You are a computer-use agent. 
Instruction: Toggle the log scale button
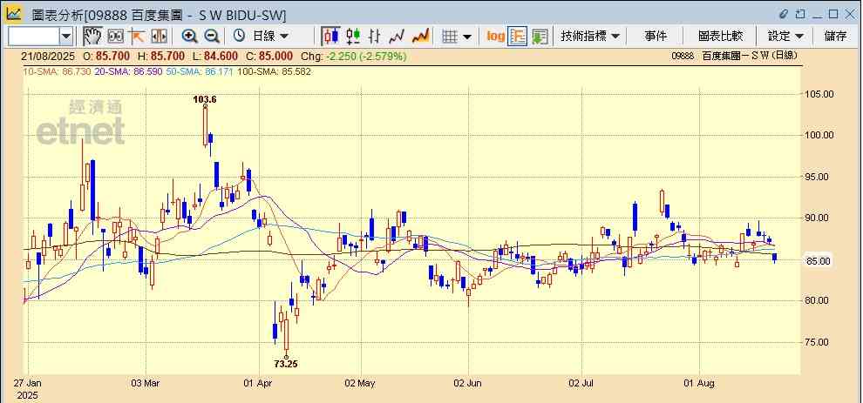coord(495,37)
